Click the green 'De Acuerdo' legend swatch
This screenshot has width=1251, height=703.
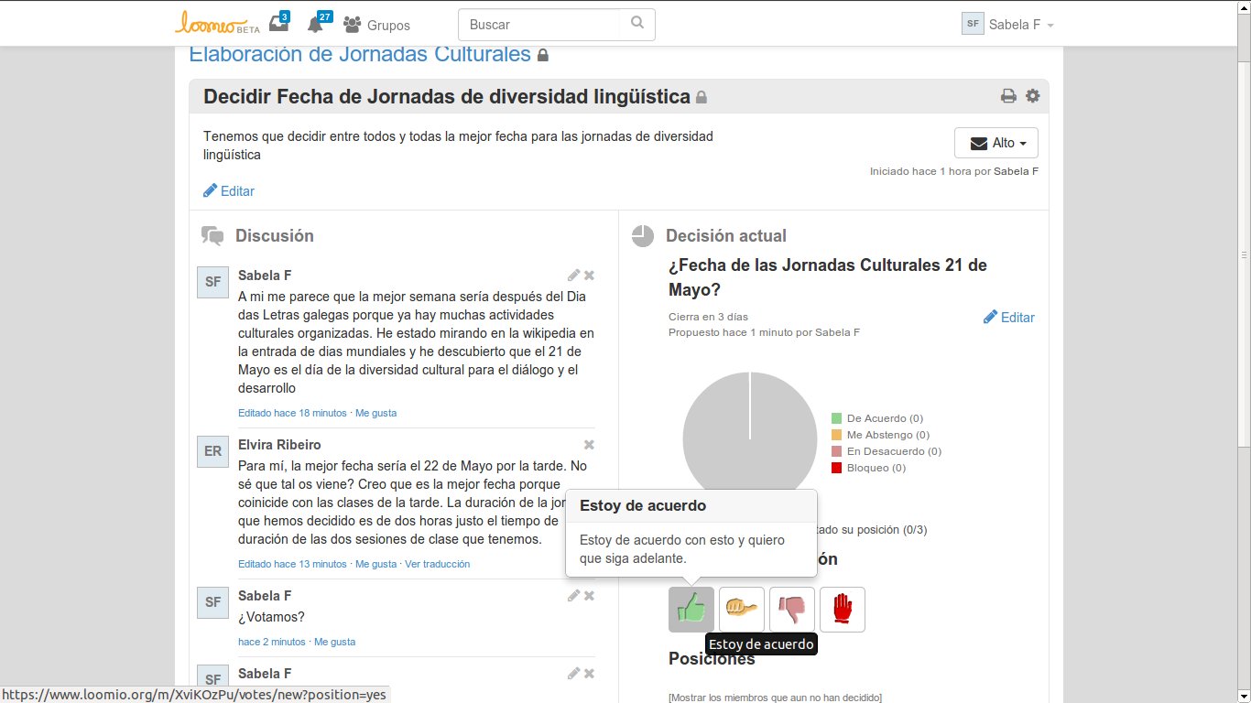836,418
